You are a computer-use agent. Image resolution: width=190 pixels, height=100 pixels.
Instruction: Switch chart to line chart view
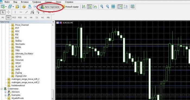95,7
